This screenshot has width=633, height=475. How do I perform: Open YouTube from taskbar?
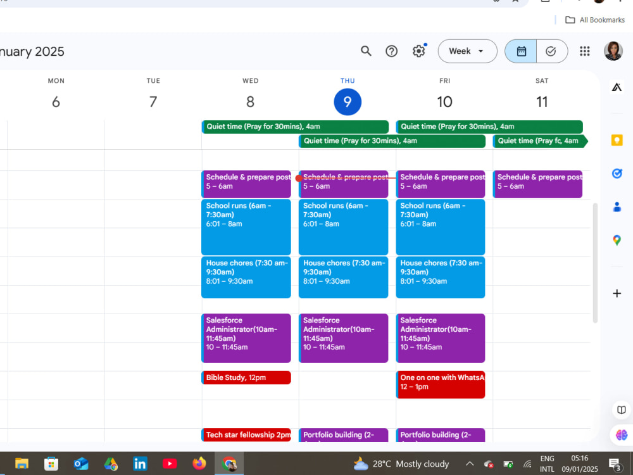(x=170, y=464)
